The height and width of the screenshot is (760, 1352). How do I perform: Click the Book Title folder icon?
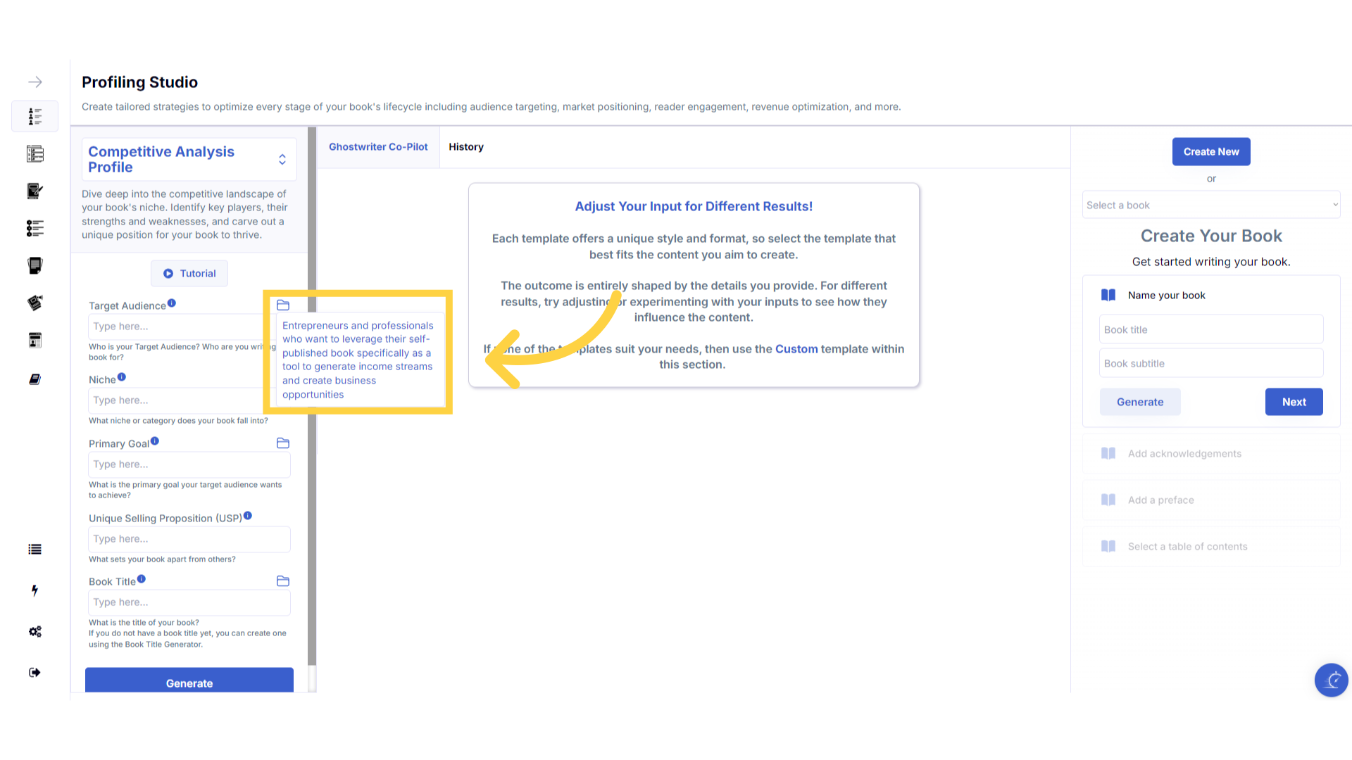click(x=283, y=581)
